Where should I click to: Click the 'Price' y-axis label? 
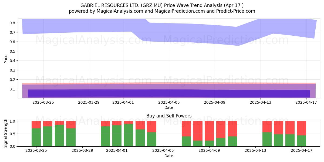click(x=6, y=59)
